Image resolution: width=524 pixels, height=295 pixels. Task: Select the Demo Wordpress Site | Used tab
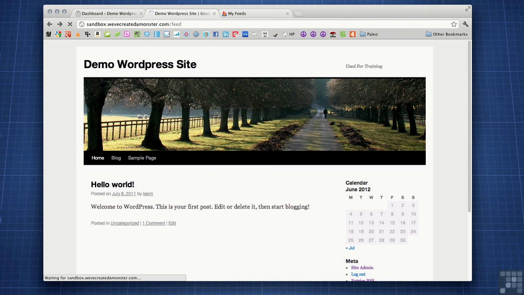click(182, 14)
